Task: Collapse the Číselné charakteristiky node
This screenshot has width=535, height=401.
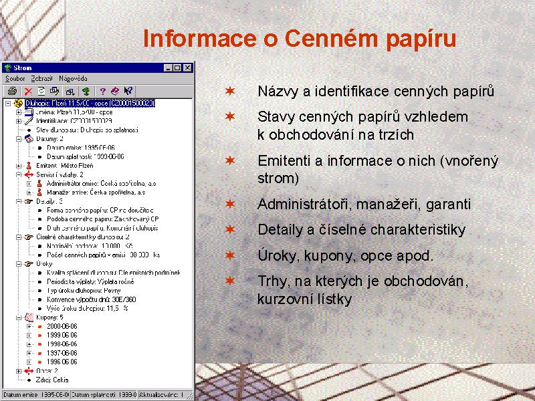Action: (19, 237)
